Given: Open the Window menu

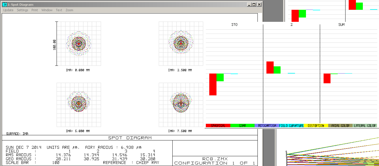Looking at the screenshot, I should coord(47,10).
